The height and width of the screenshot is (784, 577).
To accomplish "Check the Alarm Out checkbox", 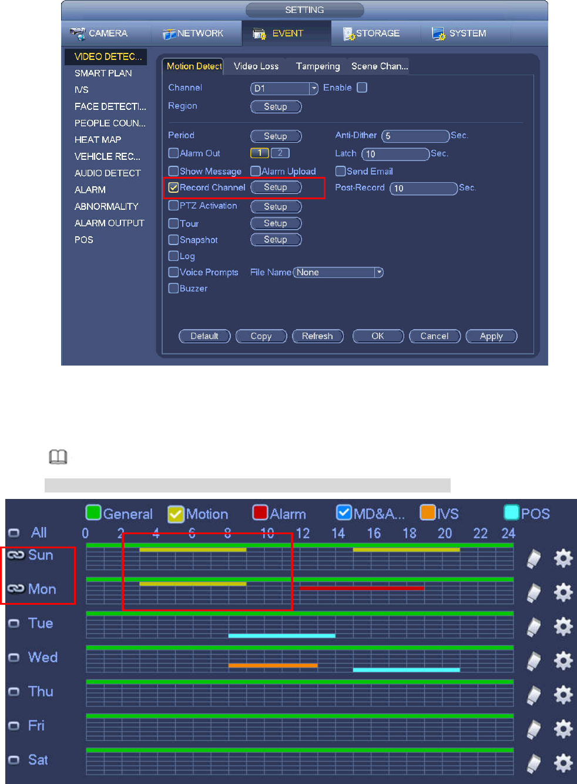I will click(x=173, y=153).
